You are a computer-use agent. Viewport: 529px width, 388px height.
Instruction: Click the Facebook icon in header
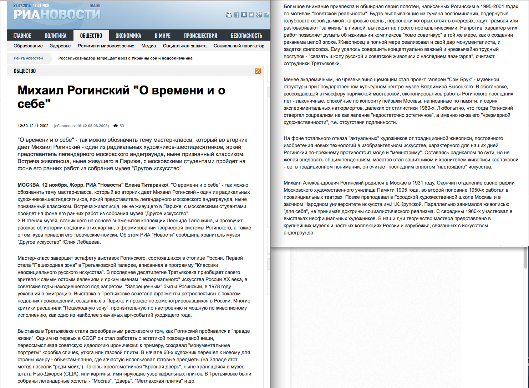tap(236, 15)
